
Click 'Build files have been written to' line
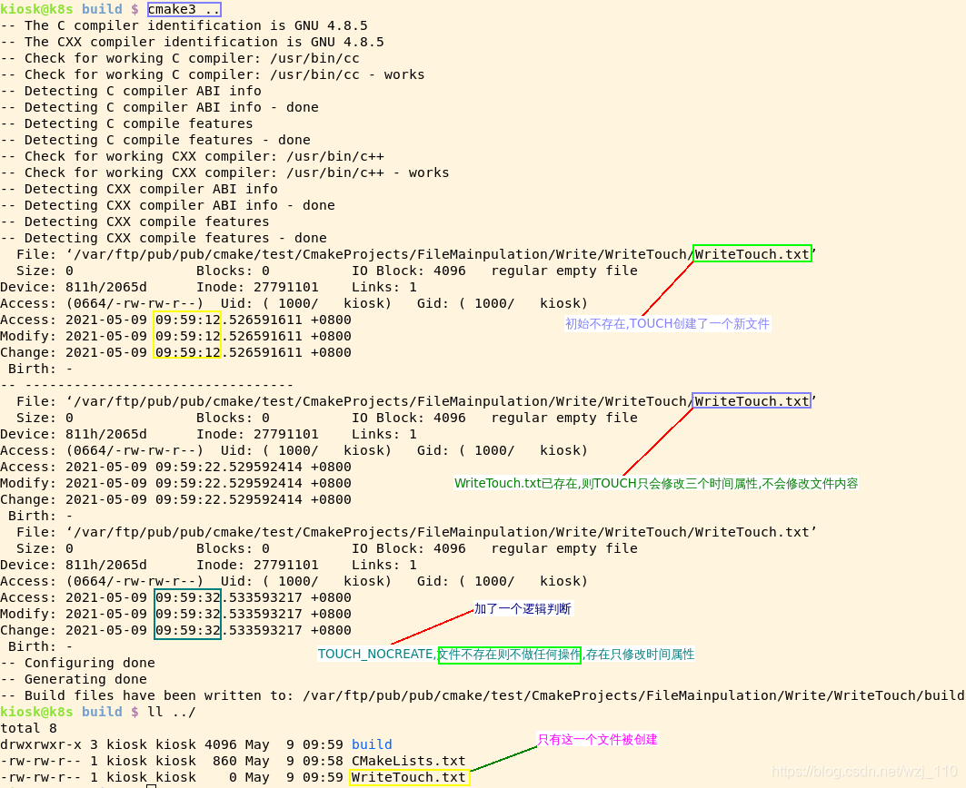(483, 695)
